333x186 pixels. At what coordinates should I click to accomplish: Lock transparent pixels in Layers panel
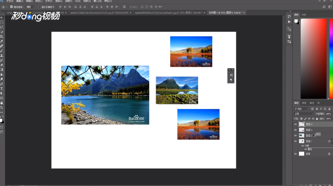pyautogui.click(x=301, y=119)
